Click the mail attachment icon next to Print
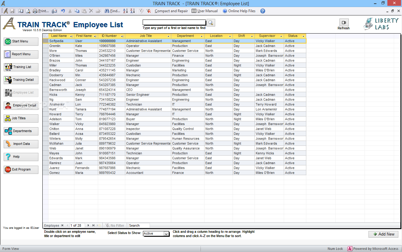This screenshot has height=252, width=402. pyautogui.click(x=54, y=11)
